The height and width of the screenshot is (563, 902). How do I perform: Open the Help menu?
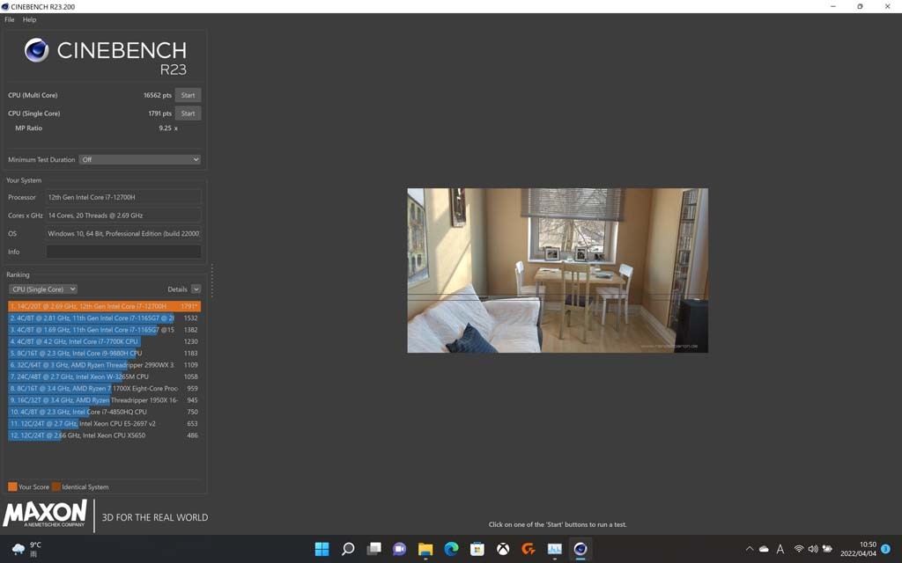(x=30, y=19)
